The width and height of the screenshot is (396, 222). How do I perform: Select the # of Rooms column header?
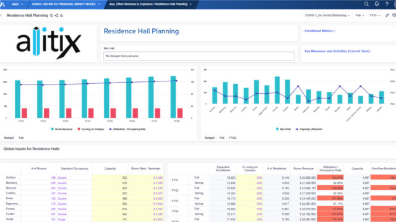point(38,168)
